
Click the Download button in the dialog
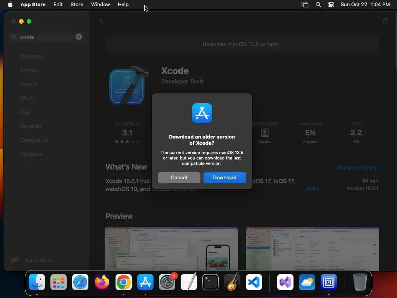(224, 177)
